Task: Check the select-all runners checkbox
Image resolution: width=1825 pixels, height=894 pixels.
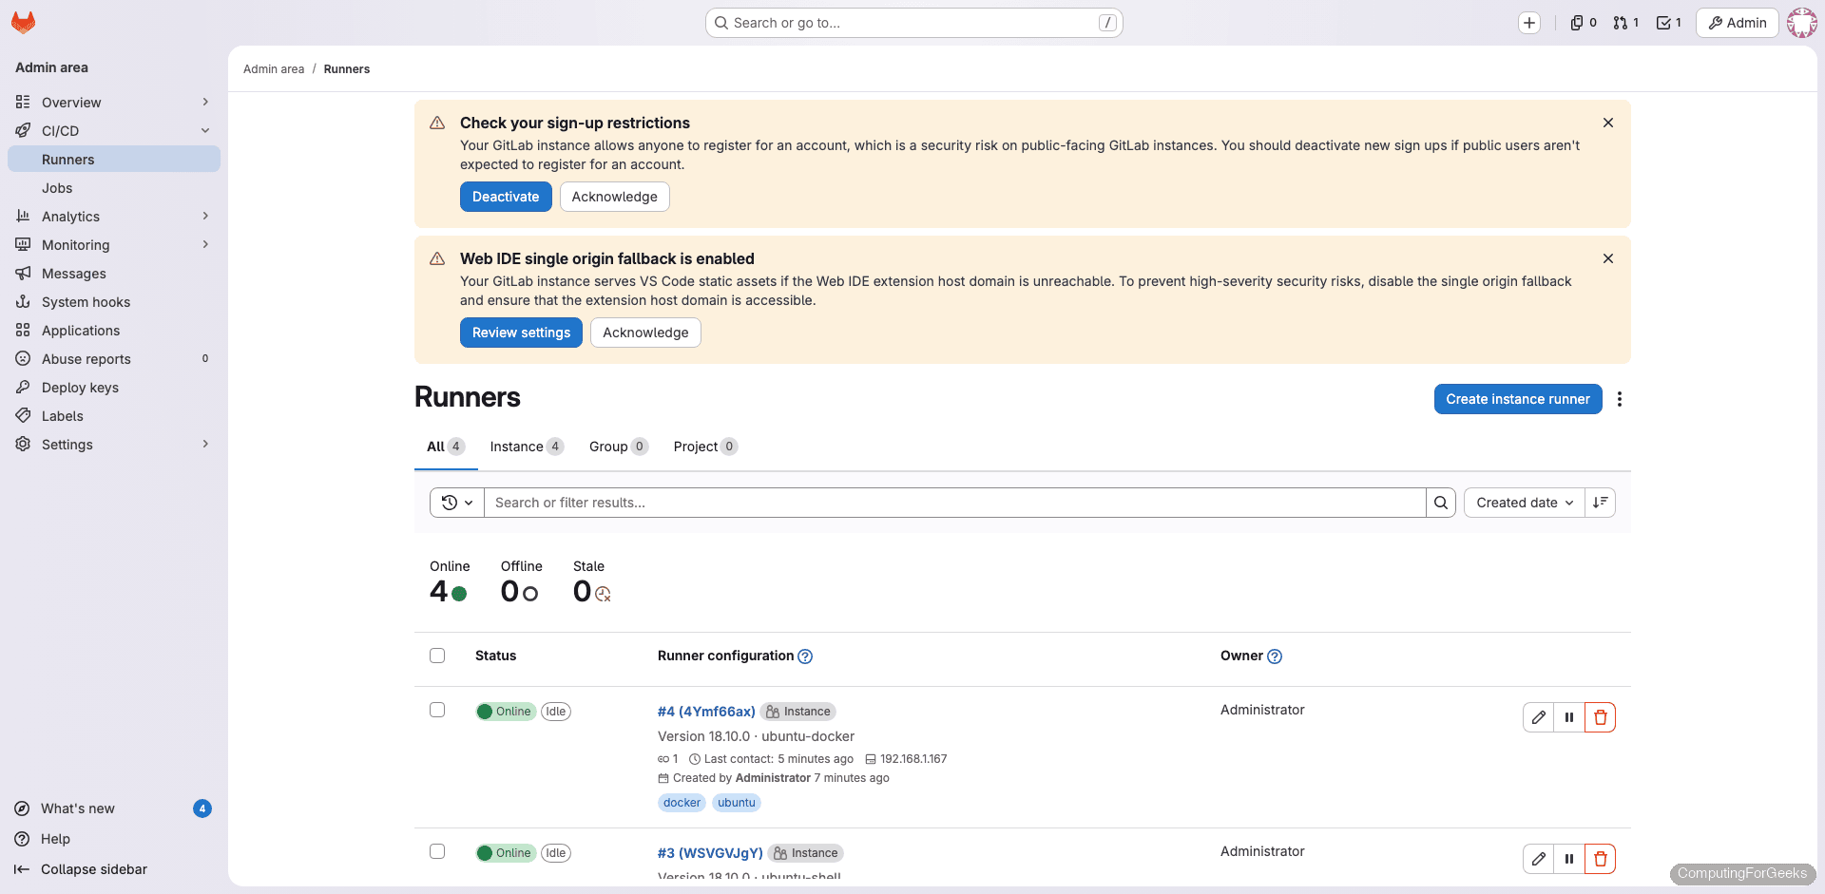Action: click(437, 656)
